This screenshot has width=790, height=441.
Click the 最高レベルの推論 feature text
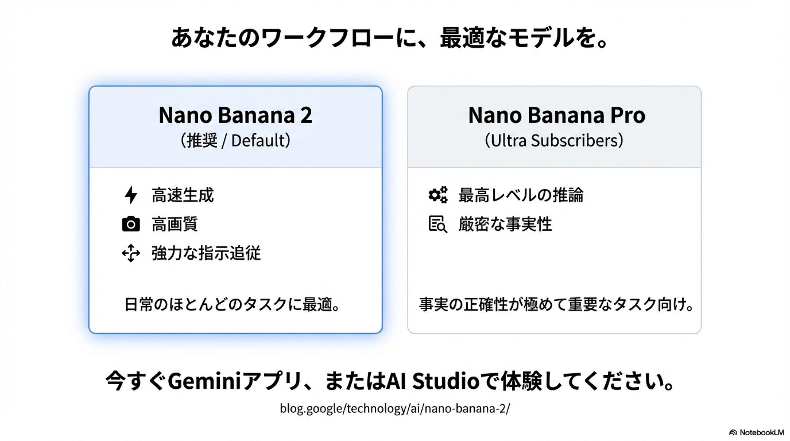point(521,195)
